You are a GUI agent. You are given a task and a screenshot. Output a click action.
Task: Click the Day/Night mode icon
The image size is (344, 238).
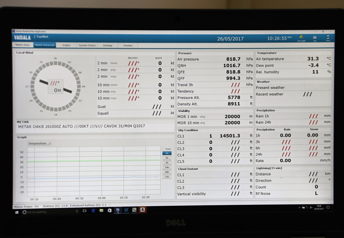tap(301, 38)
